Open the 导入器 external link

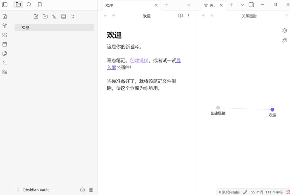point(111,67)
